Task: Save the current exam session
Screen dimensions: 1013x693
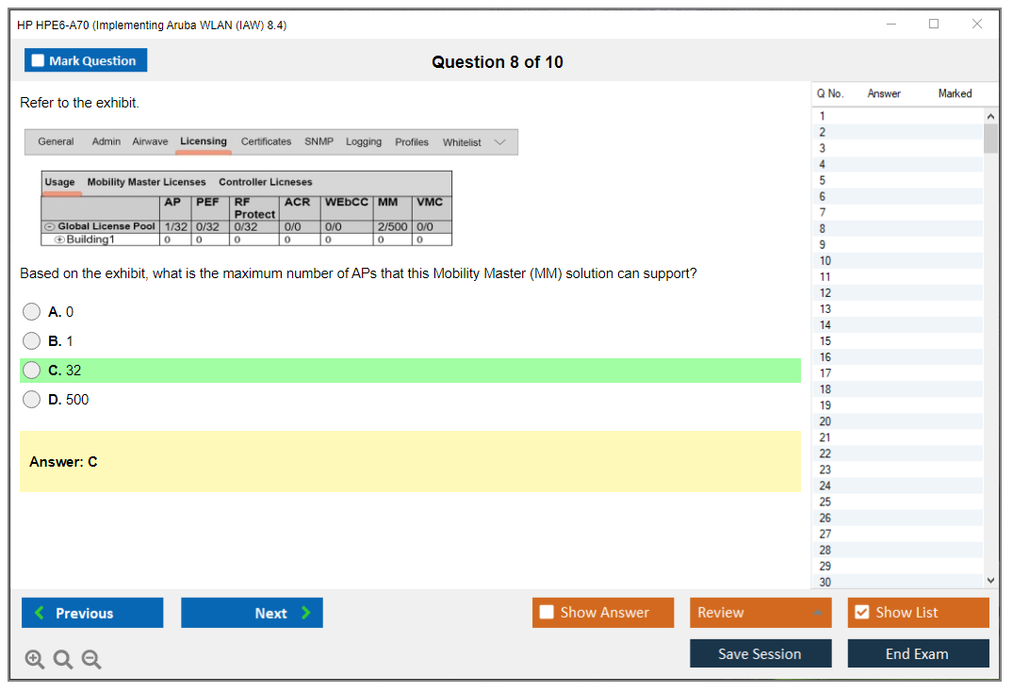Action: pos(760,654)
